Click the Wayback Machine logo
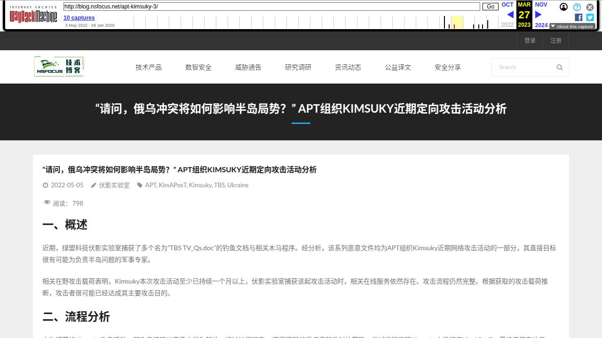The width and height of the screenshot is (602, 338). click(33, 15)
